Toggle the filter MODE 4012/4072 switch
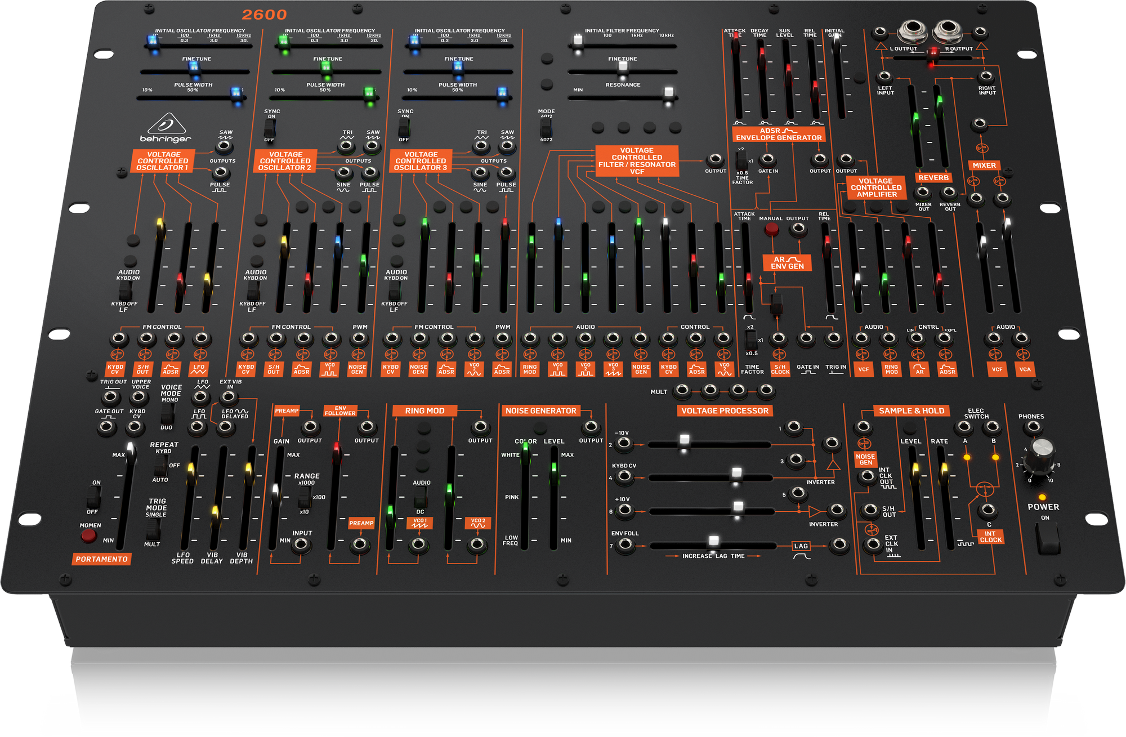The height and width of the screenshot is (737, 1126). 546,127
